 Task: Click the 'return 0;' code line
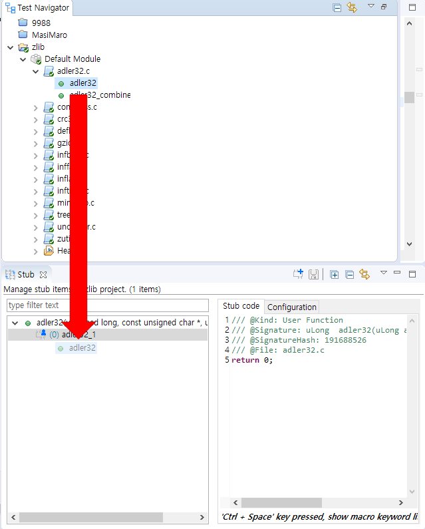coord(251,360)
